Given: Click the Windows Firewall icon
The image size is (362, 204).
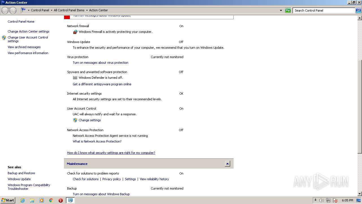Looking at the screenshot, I should click(75, 32).
